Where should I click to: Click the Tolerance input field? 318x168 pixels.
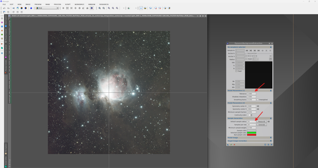point(252,93)
